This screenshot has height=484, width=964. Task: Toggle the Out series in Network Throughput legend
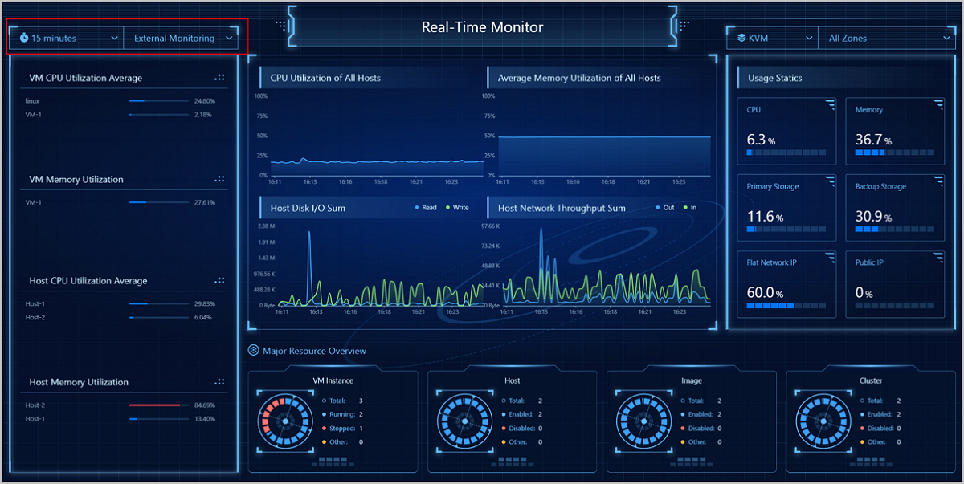click(664, 208)
